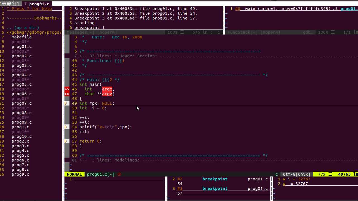Click the >> warning sign on the argc line
The width and height of the screenshot is (358, 201).
pos(67,89)
